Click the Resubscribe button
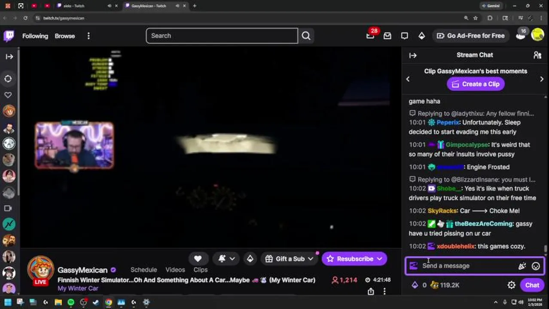549x309 pixels. (350, 259)
